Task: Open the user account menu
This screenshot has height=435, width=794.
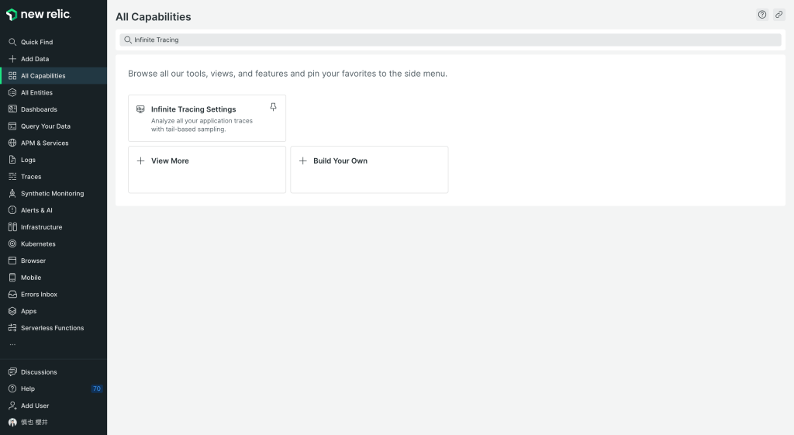Action: [33, 422]
